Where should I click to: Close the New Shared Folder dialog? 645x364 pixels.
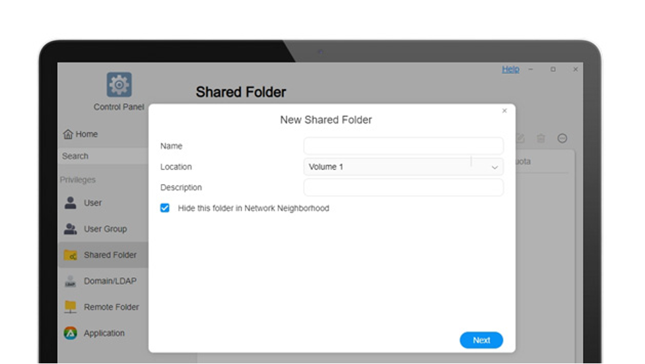pos(504,111)
